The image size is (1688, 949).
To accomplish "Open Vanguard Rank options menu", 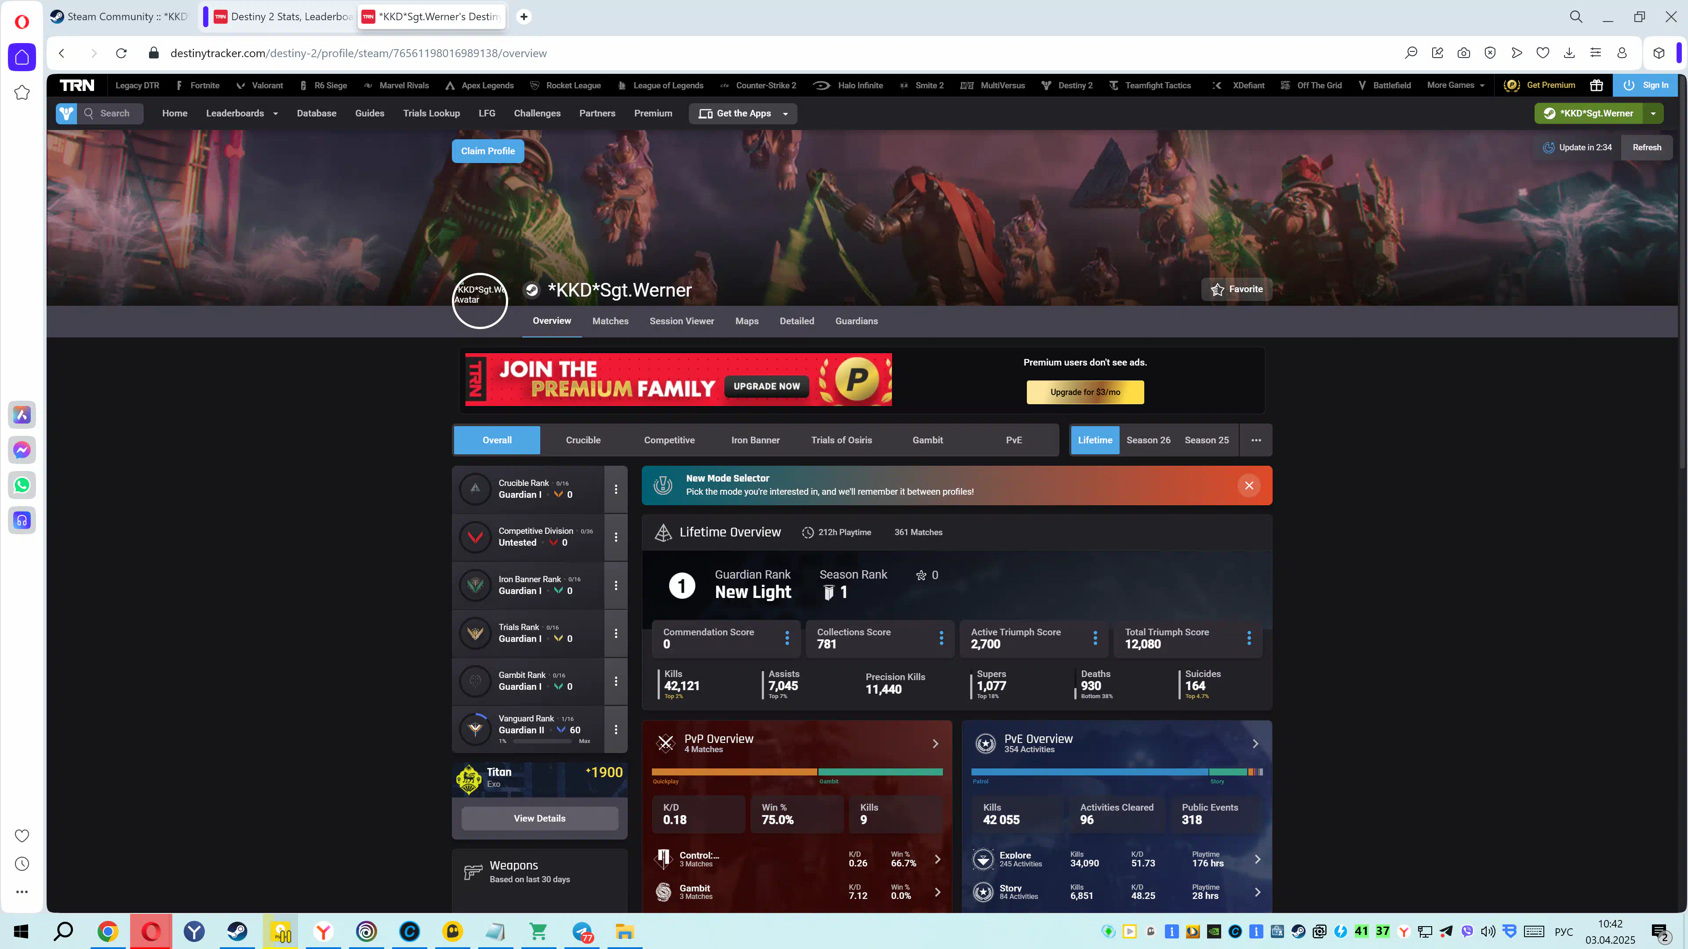I will point(616,729).
